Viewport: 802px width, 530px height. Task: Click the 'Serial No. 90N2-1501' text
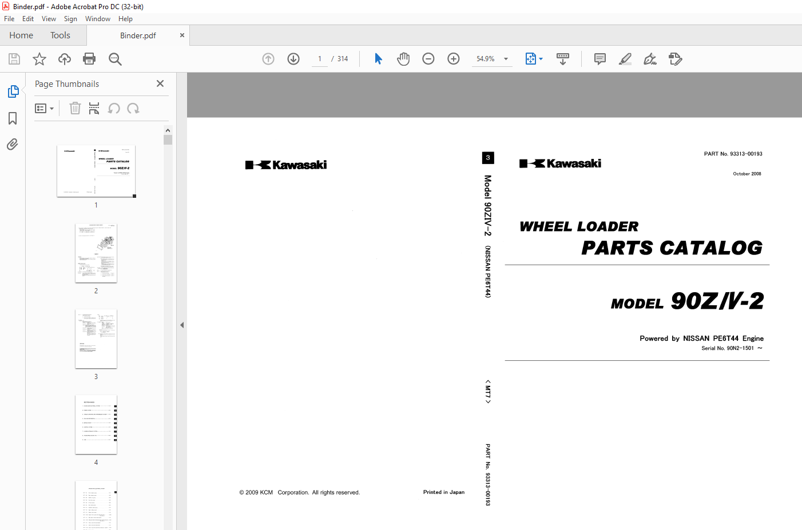pyautogui.click(x=728, y=348)
